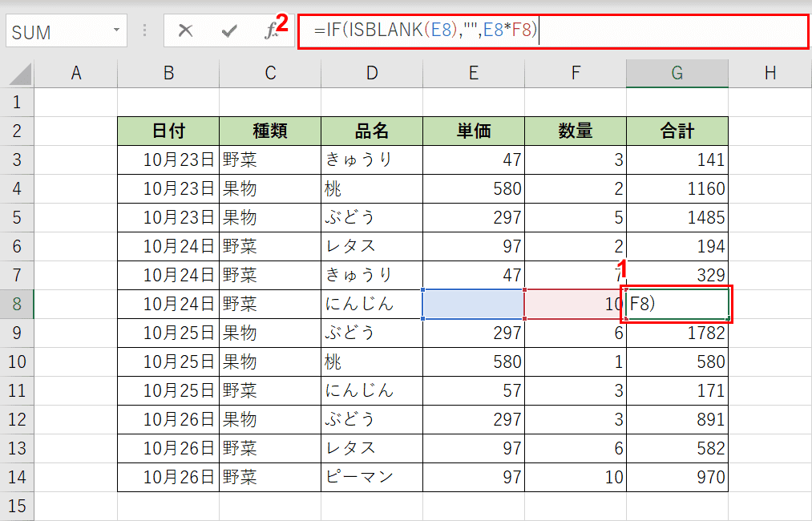812x521 pixels.
Task: Select column D header
Action: (x=372, y=74)
